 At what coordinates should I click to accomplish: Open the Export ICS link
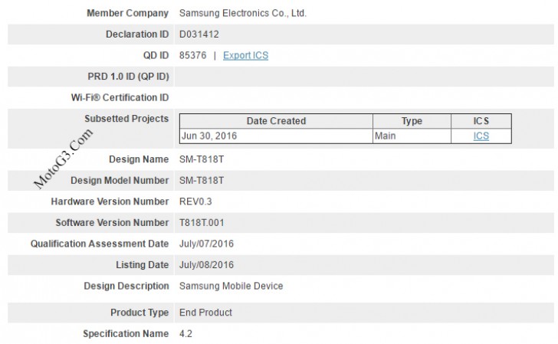(245, 55)
